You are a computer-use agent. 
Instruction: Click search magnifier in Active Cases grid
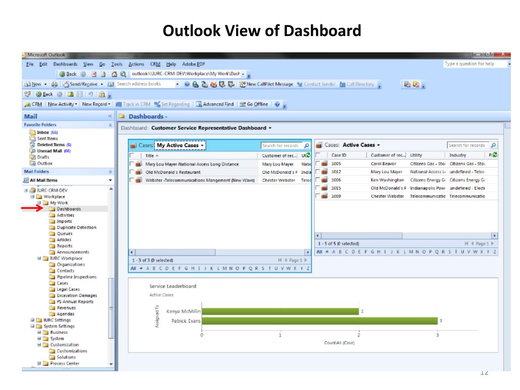(x=494, y=145)
